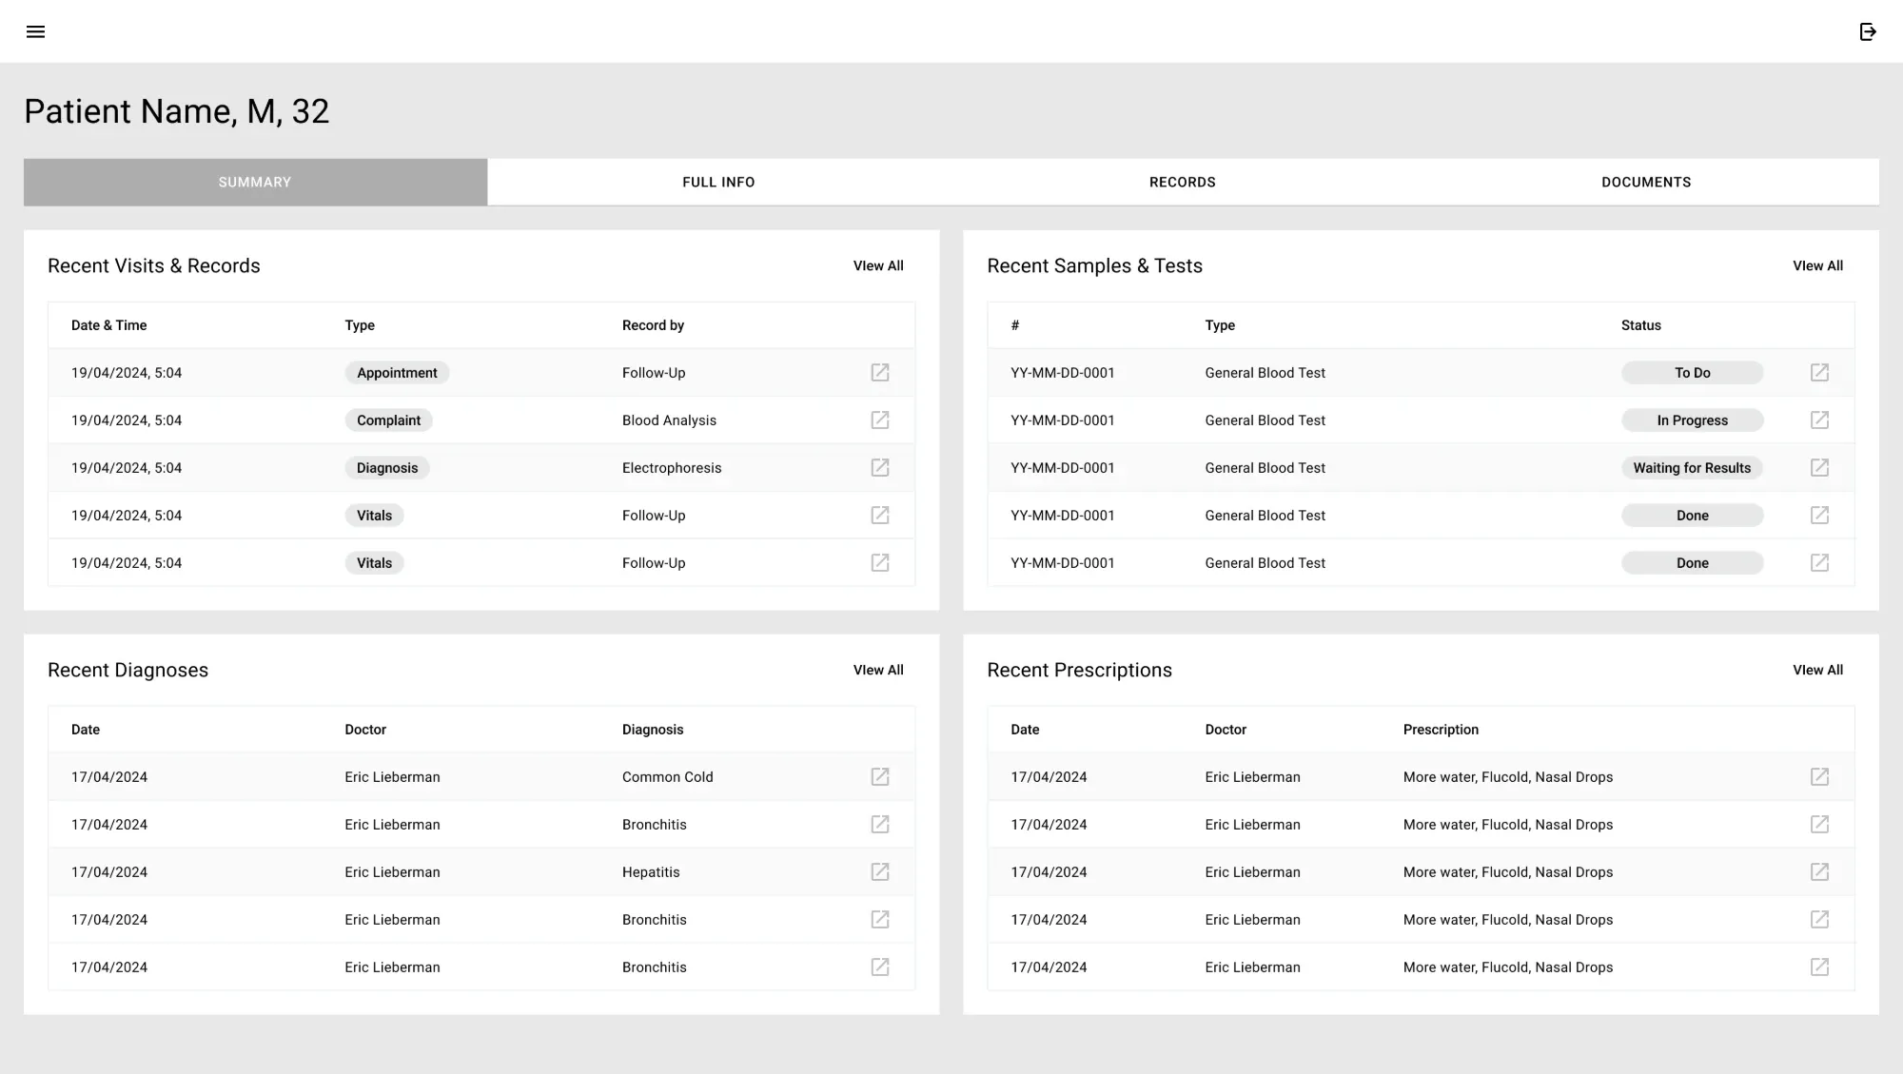Click the Date & Time column header
Image resolution: width=1903 pixels, height=1074 pixels.
coord(109,325)
